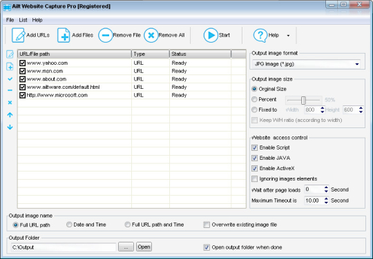The height and width of the screenshot is (259, 373).
Task: Click the Add URLs toolbar icon
Action: pyautogui.click(x=19, y=35)
